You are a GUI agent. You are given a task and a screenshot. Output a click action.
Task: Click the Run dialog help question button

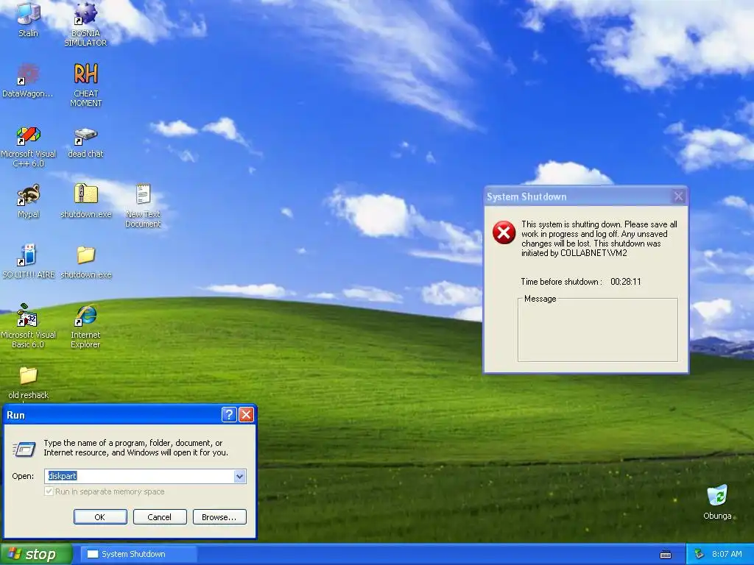(x=229, y=415)
